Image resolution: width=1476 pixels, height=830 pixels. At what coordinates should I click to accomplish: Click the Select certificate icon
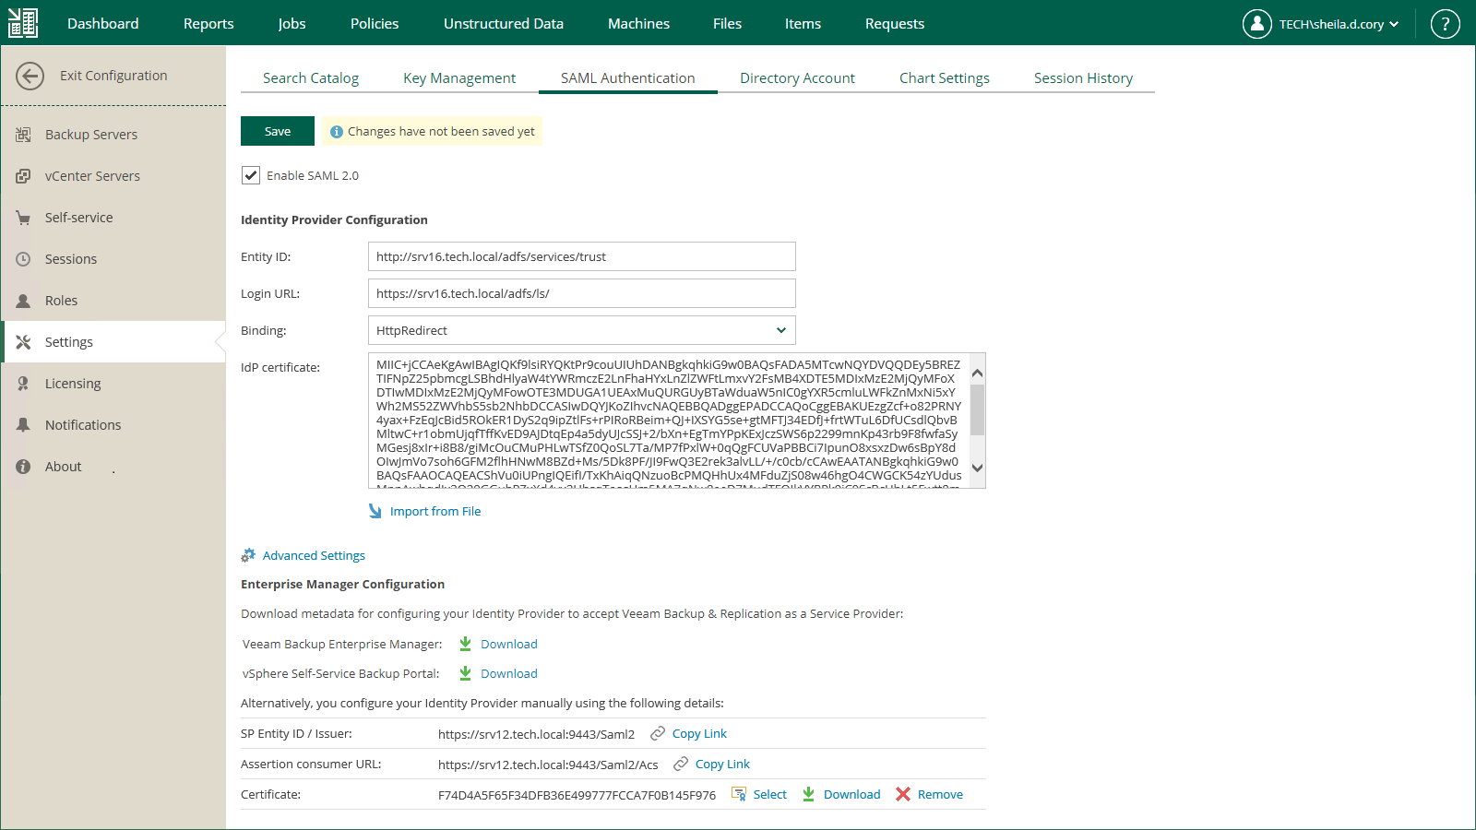[739, 794]
